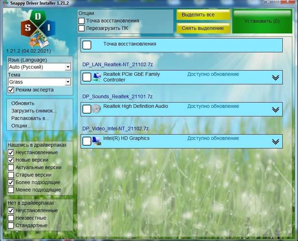This screenshot has height=241, width=298.
Task: Check the Менее подходящие filter
Action: [11, 190]
